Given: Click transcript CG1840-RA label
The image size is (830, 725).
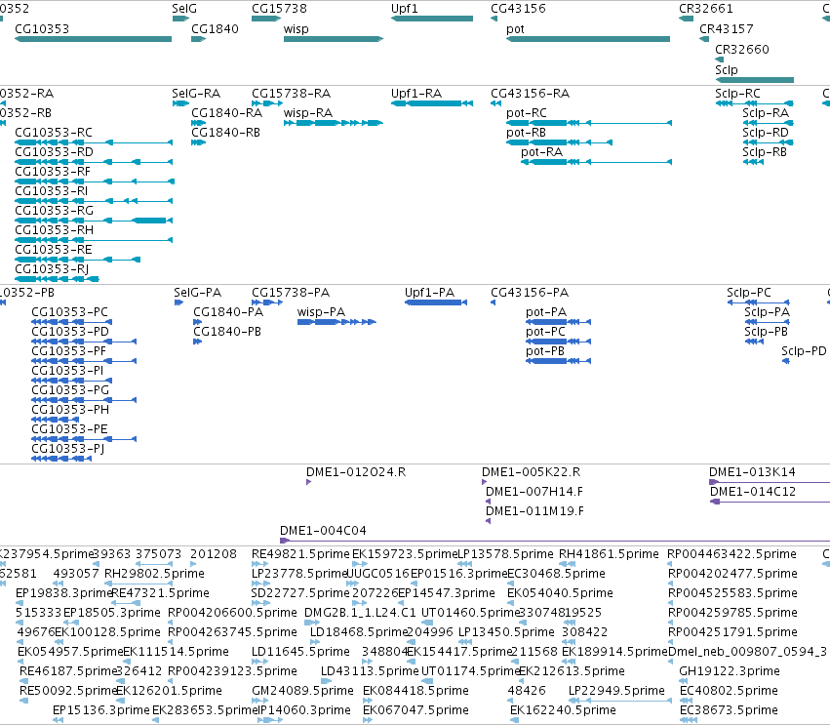Looking at the screenshot, I should (x=226, y=113).
